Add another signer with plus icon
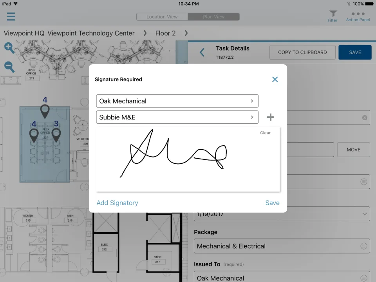 click(271, 117)
